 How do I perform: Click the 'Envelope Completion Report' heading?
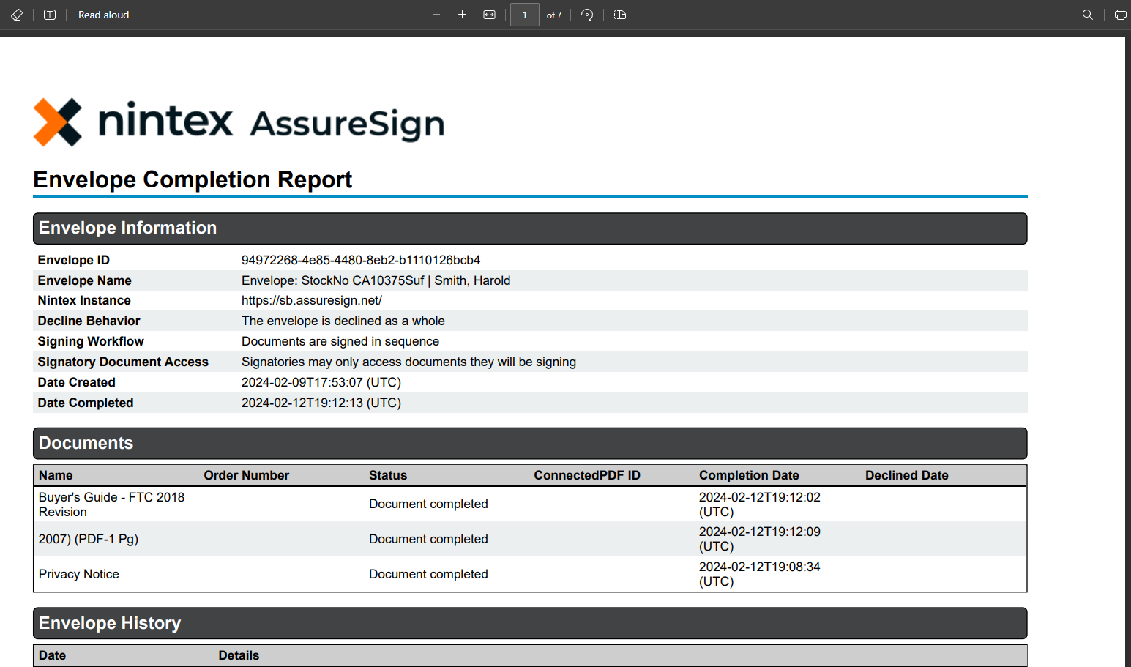click(193, 179)
